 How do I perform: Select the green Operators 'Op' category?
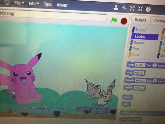click(x=162, y=50)
